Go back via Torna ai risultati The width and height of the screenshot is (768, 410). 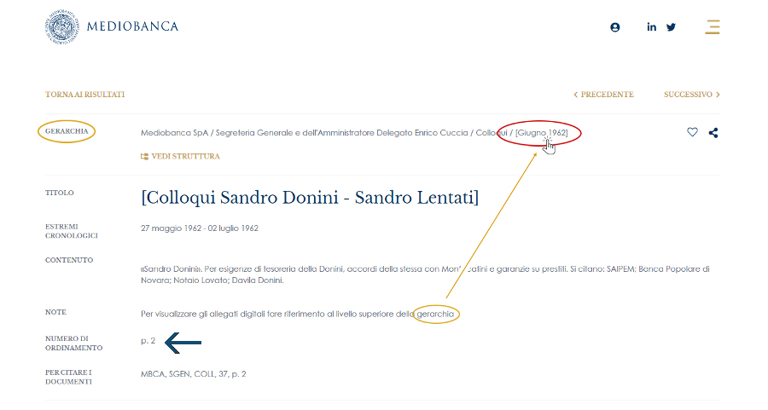[x=84, y=95]
